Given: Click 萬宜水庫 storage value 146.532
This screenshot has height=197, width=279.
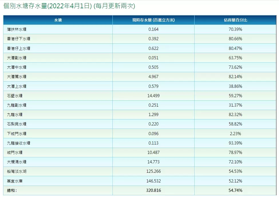Looking at the screenshot, I should point(153,181).
